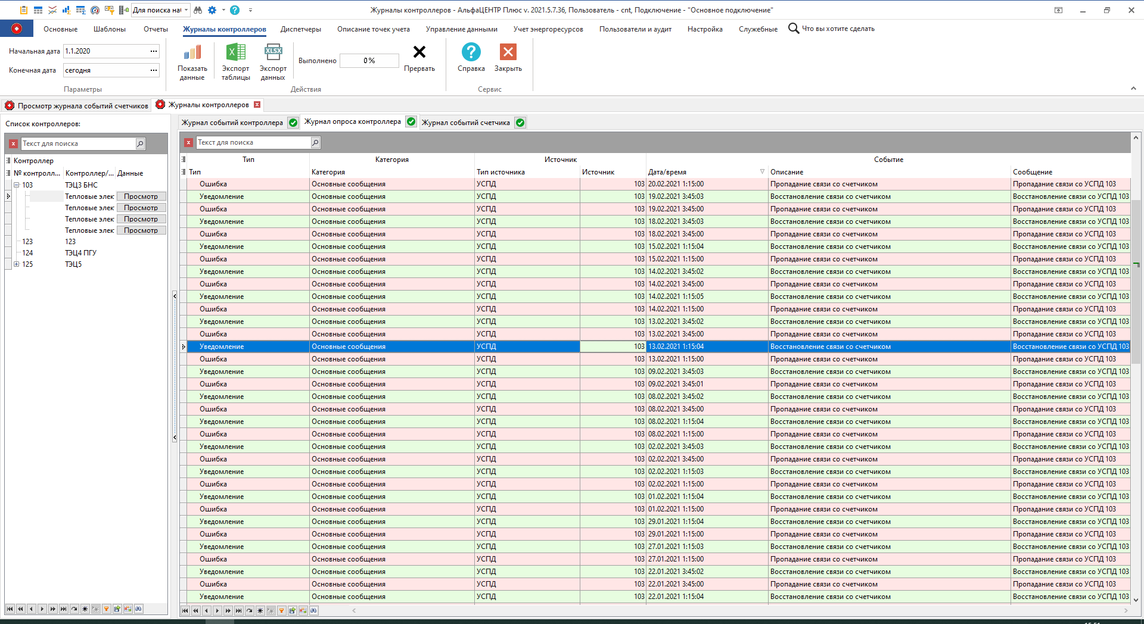The image size is (1144, 624).
Task: Open the Диспетчеры ribbon tab
Action: coord(300,29)
